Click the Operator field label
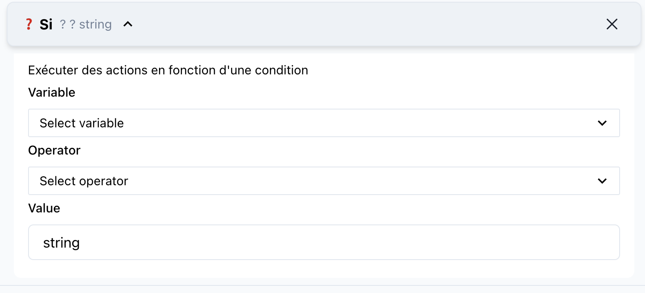This screenshot has height=293, width=645. coord(54,151)
